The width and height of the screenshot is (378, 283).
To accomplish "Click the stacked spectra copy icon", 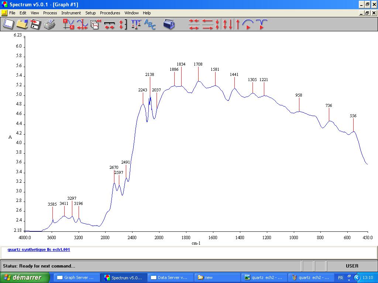I will click(96, 24).
